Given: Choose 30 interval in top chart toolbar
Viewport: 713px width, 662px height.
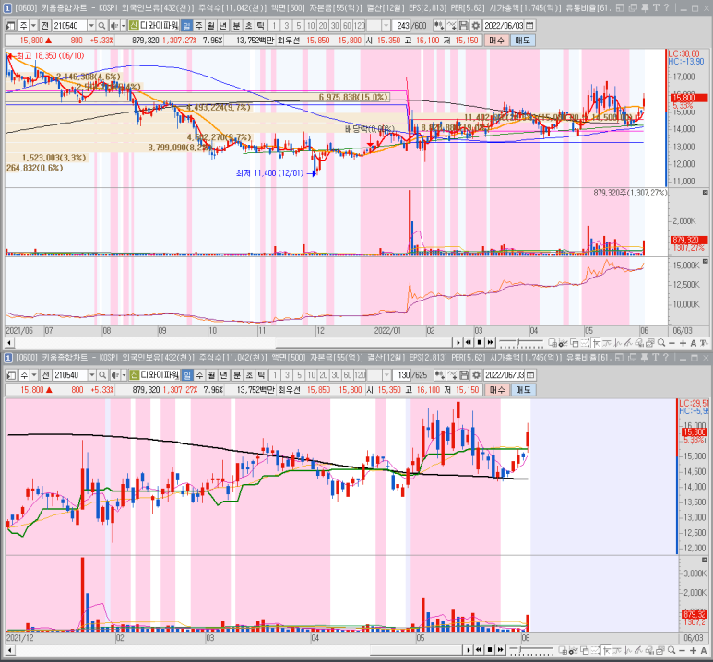Looking at the screenshot, I should pos(335,26).
